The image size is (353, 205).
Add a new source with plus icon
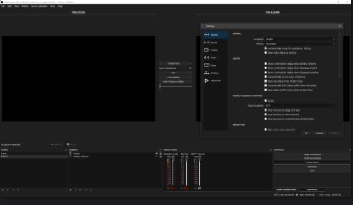tap(71, 190)
